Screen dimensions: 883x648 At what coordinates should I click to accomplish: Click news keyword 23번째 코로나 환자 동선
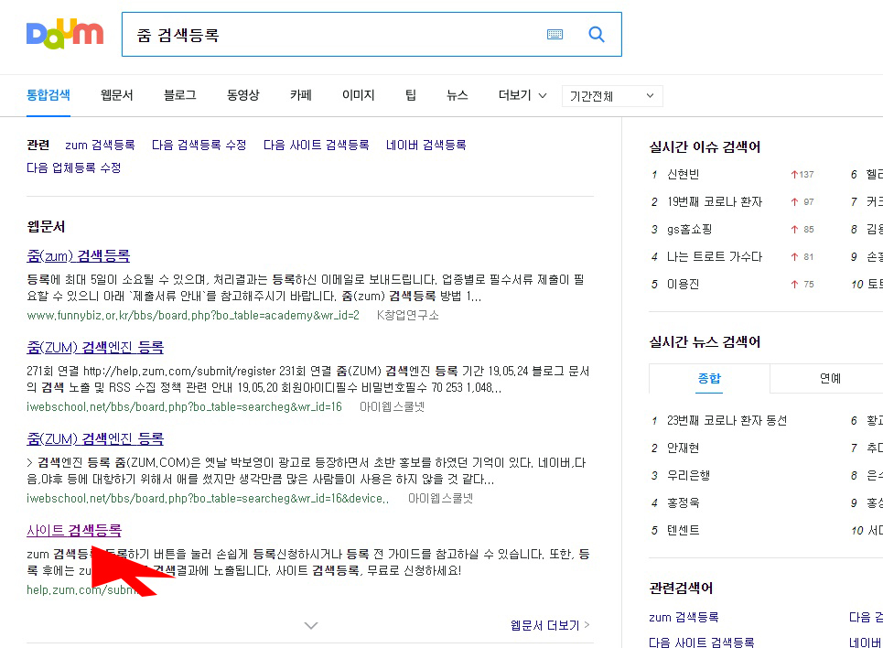727,420
